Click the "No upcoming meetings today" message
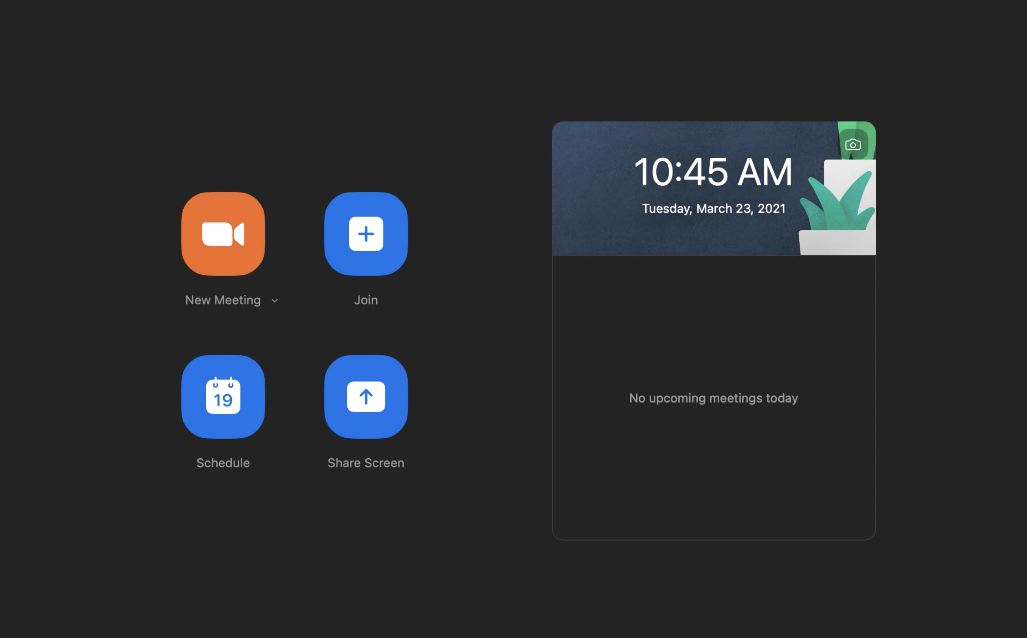 point(713,398)
